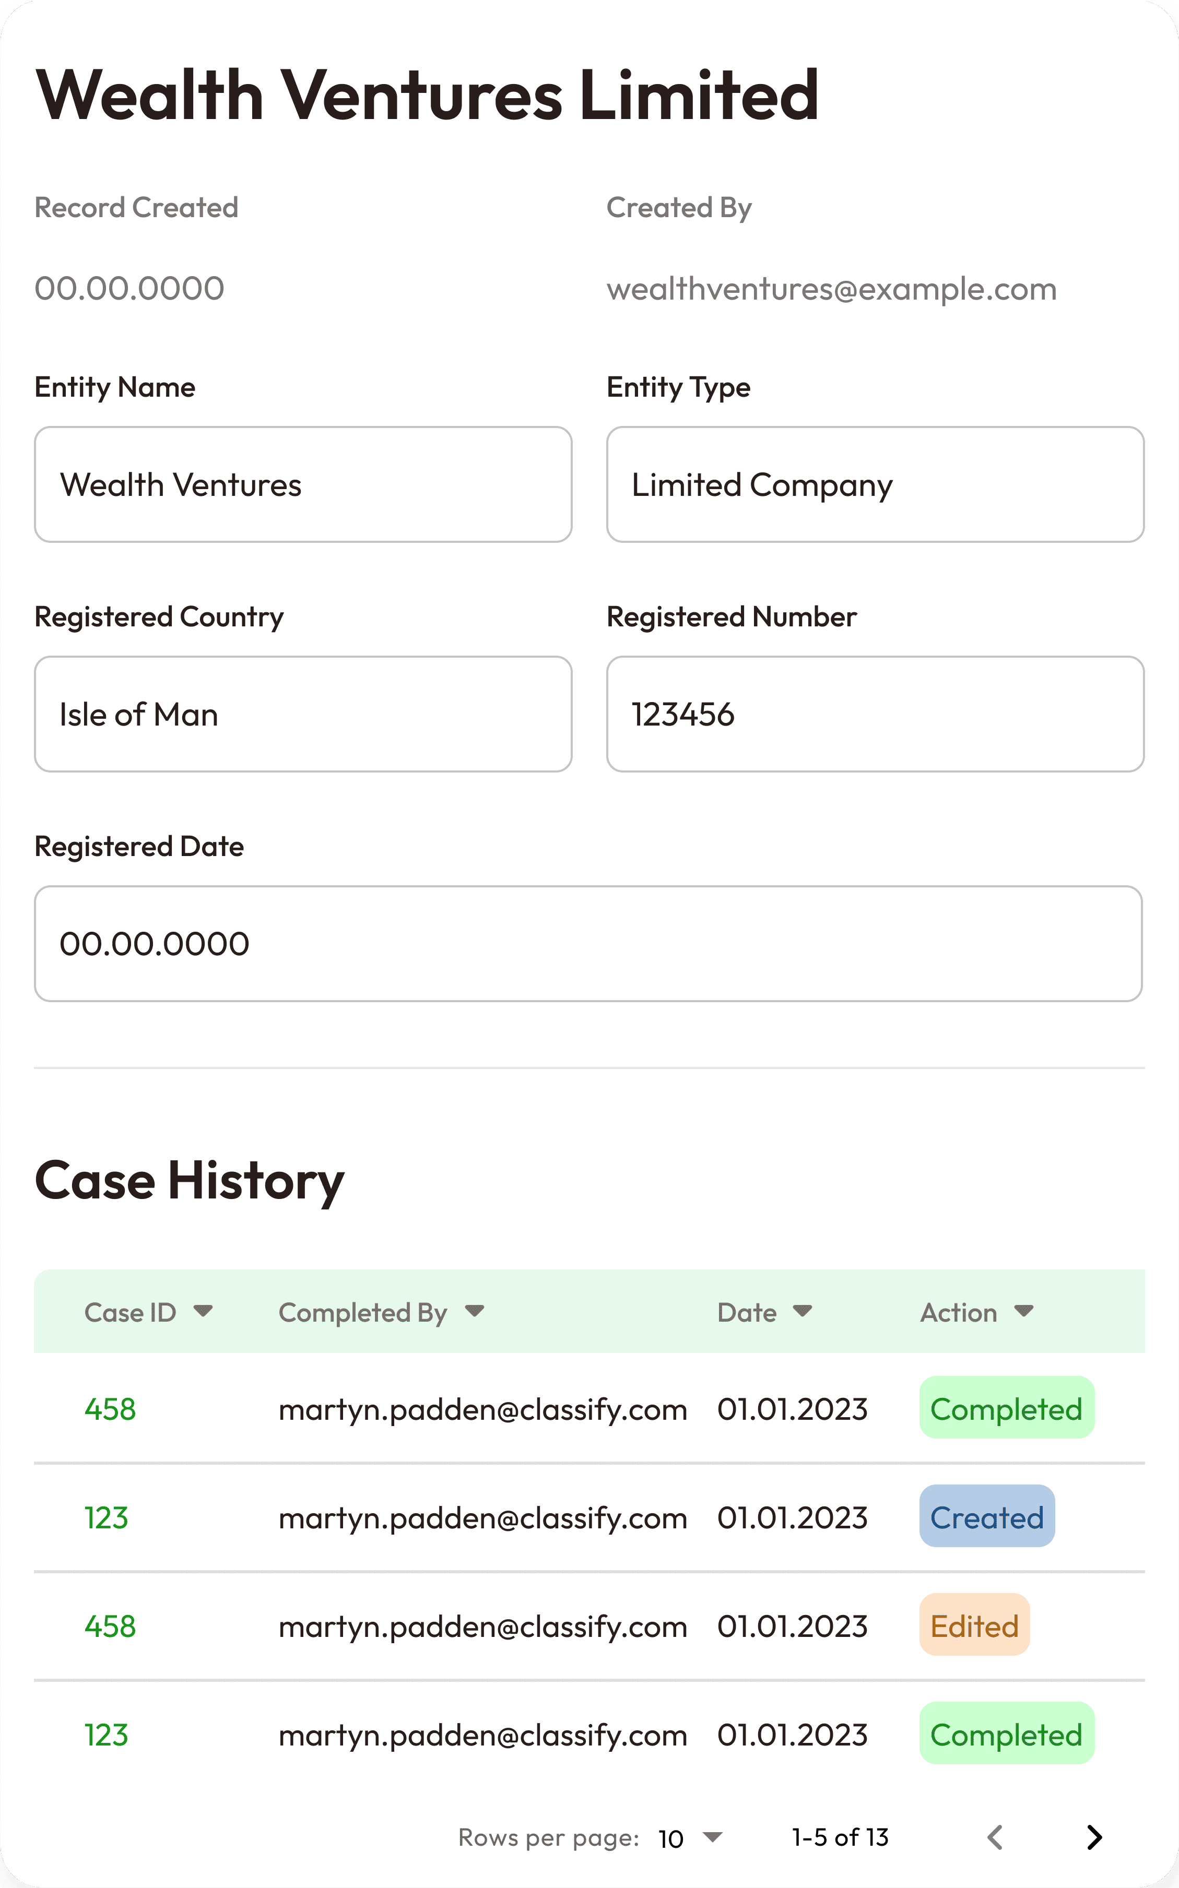Sort by Action column arrow
The height and width of the screenshot is (1888, 1179).
[1024, 1311]
